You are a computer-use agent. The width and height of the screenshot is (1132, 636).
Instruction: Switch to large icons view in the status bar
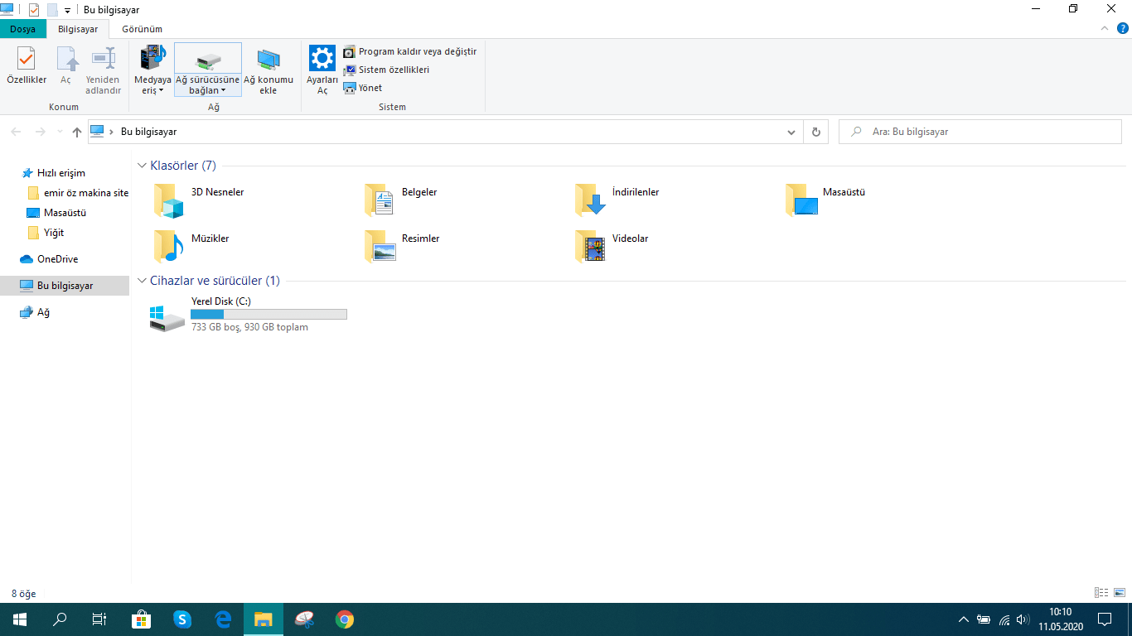[1120, 593]
